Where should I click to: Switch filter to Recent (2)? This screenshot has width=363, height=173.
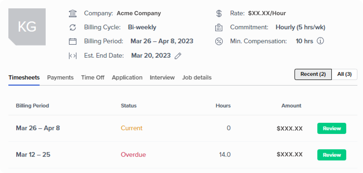(313, 74)
